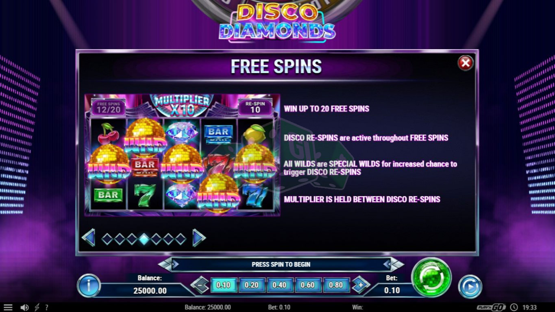555x312 pixels.
Task: Select the 0.10 bet value
Action: [223, 285]
